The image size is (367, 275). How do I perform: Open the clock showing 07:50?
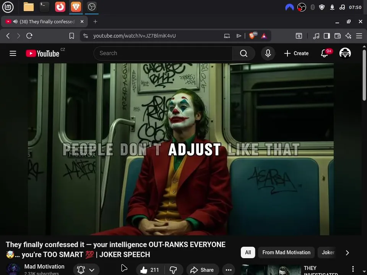(x=355, y=7)
